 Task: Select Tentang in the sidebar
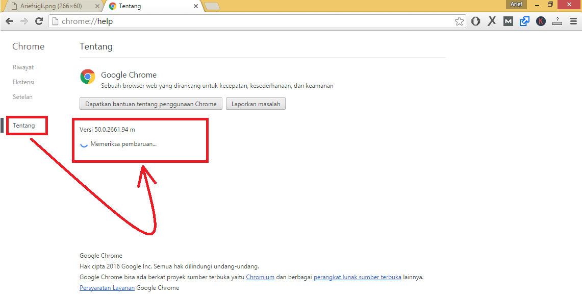(x=24, y=126)
